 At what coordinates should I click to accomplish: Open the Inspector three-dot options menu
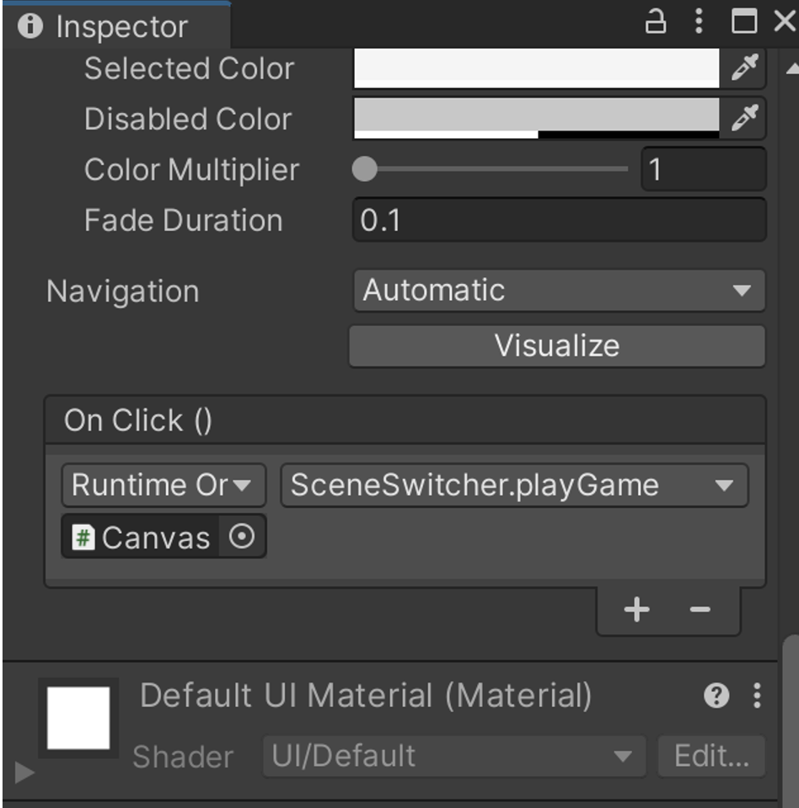[699, 21]
